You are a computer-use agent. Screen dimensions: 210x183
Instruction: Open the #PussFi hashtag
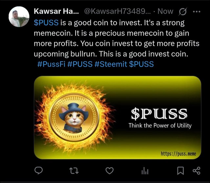(x=51, y=64)
